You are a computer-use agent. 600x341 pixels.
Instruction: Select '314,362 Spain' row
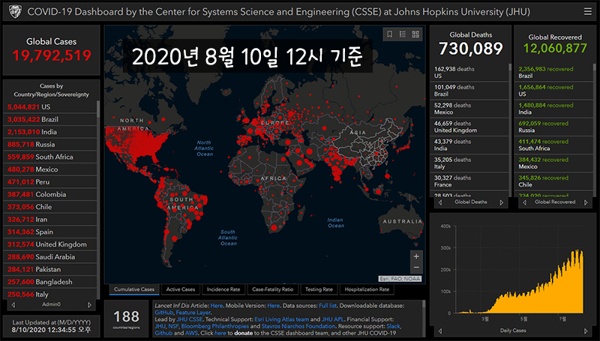coord(49,232)
